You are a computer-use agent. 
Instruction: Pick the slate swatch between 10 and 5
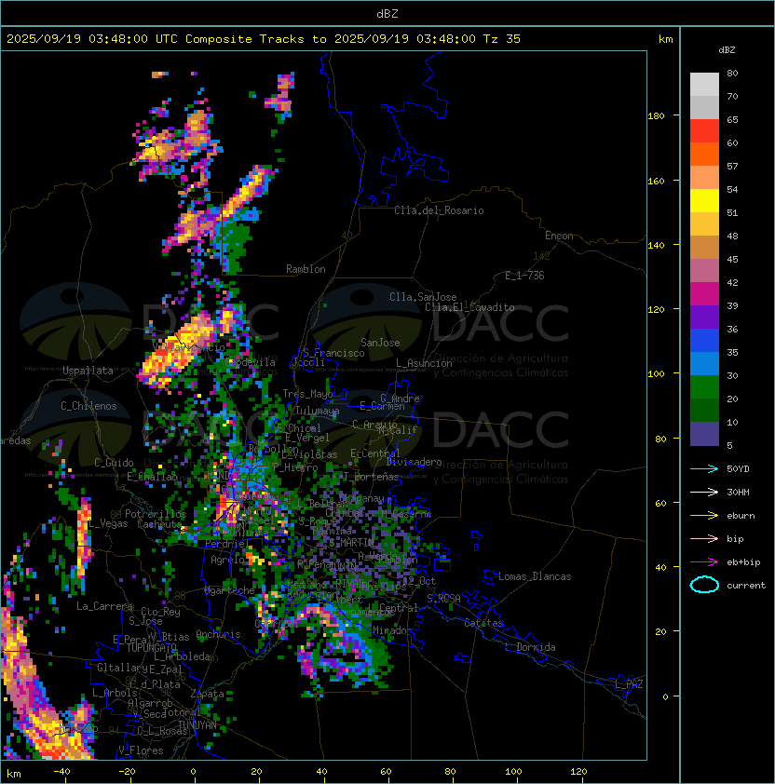(704, 434)
